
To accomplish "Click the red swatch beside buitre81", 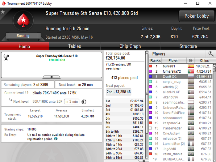I will (x=151, y=66).
